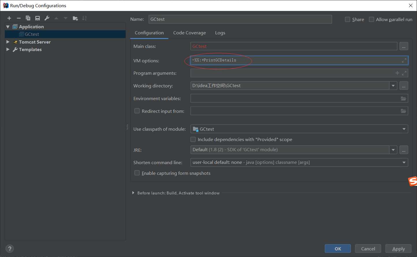
Task: Open edit templates wrench icon in toolbar
Action: [x=47, y=18]
